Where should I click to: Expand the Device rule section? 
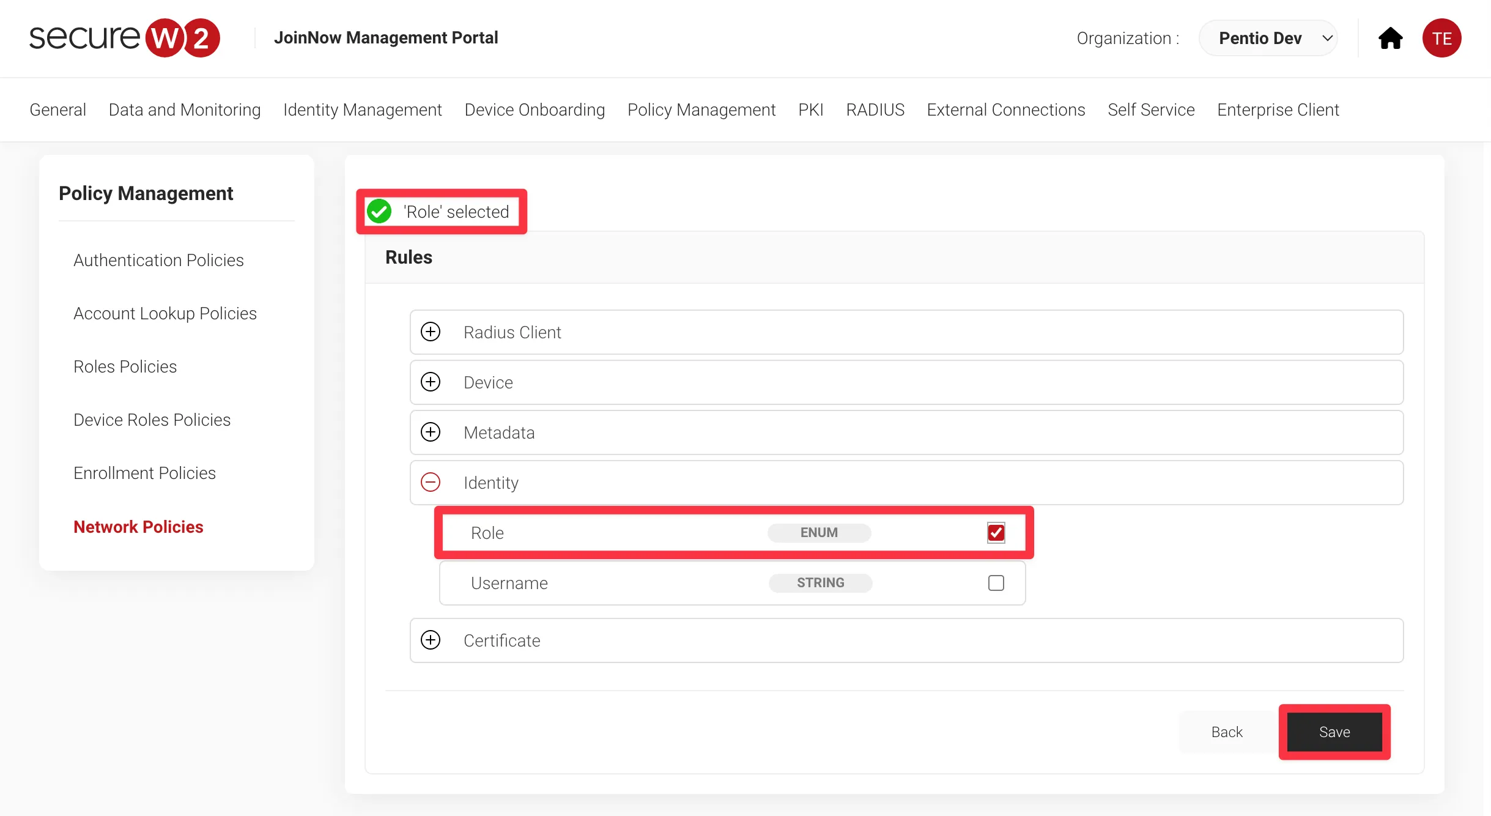(x=431, y=382)
